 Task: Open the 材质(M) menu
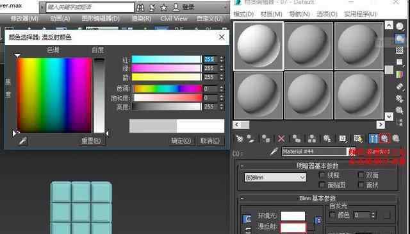(x=271, y=14)
